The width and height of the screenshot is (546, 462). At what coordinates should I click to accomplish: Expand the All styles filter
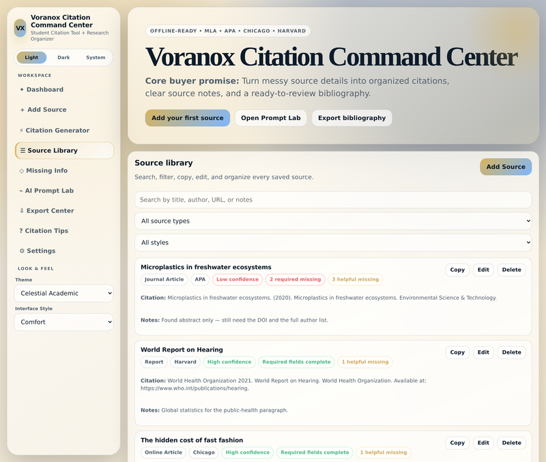pos(333,243)
